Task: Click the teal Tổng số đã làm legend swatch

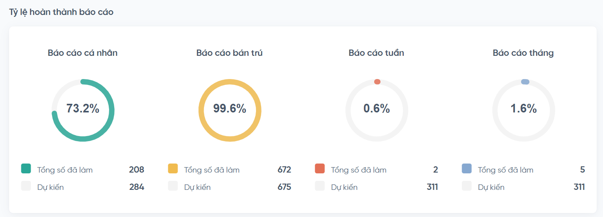Action: pos(26,169)
